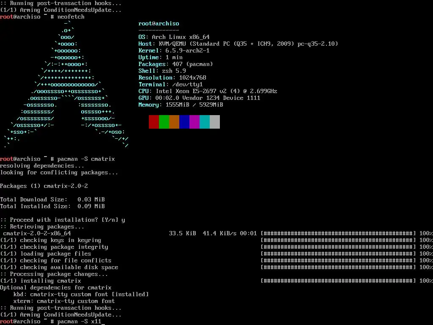Click 'Total Download Size: 0.03 MiB' line
The image size is (433, 325).
click(x=52, y=200)
